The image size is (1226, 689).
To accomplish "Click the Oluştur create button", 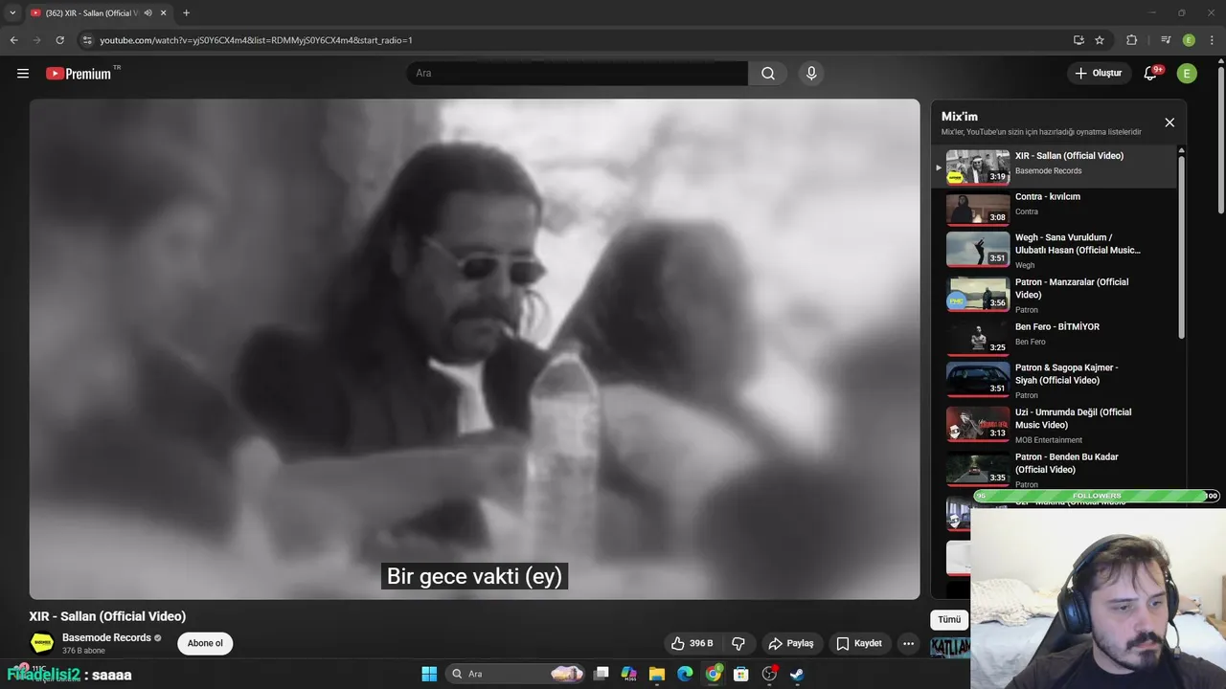I will [x=1099, y=74].
